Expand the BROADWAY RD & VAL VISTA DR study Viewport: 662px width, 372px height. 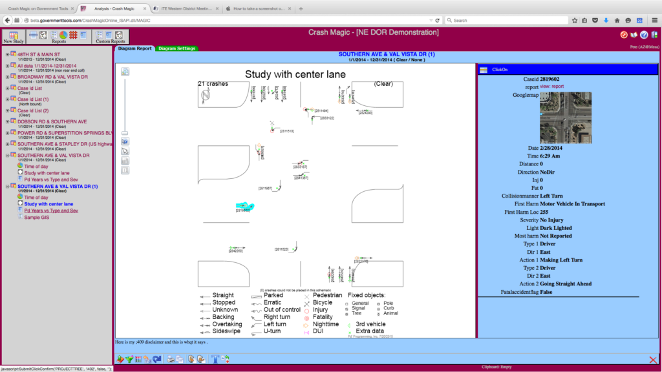[x=7, y=77]
